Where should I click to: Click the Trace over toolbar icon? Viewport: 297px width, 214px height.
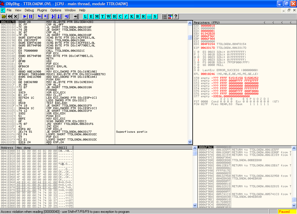(60, 17)
